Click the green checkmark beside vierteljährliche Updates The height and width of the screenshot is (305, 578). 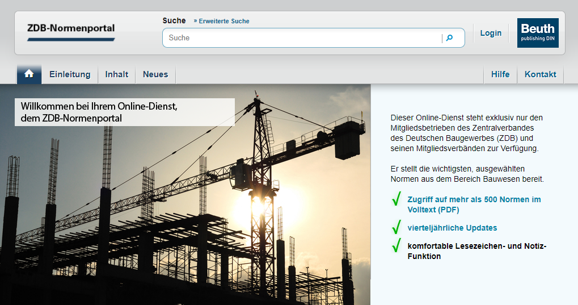point(396,227)
